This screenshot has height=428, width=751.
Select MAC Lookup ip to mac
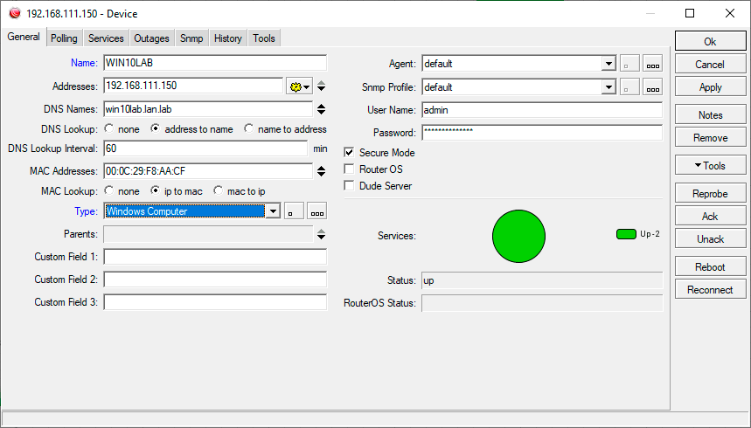click(x=155, y=190)
